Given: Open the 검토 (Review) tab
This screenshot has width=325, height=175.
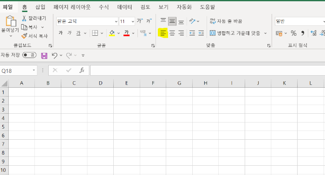Looking at the screenshot, I should [x=145, y=7].
